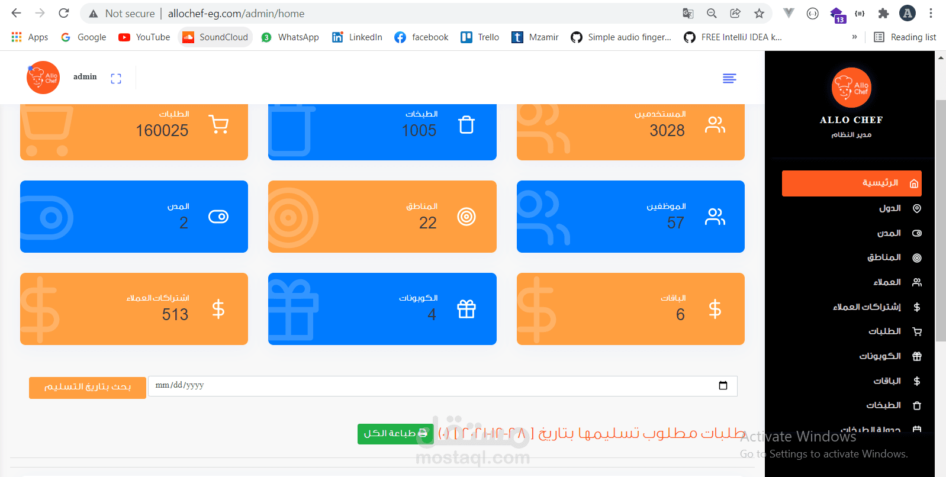Click sidebar trash icon for الطبخات
946x477 pixels.
pos(917,405)
